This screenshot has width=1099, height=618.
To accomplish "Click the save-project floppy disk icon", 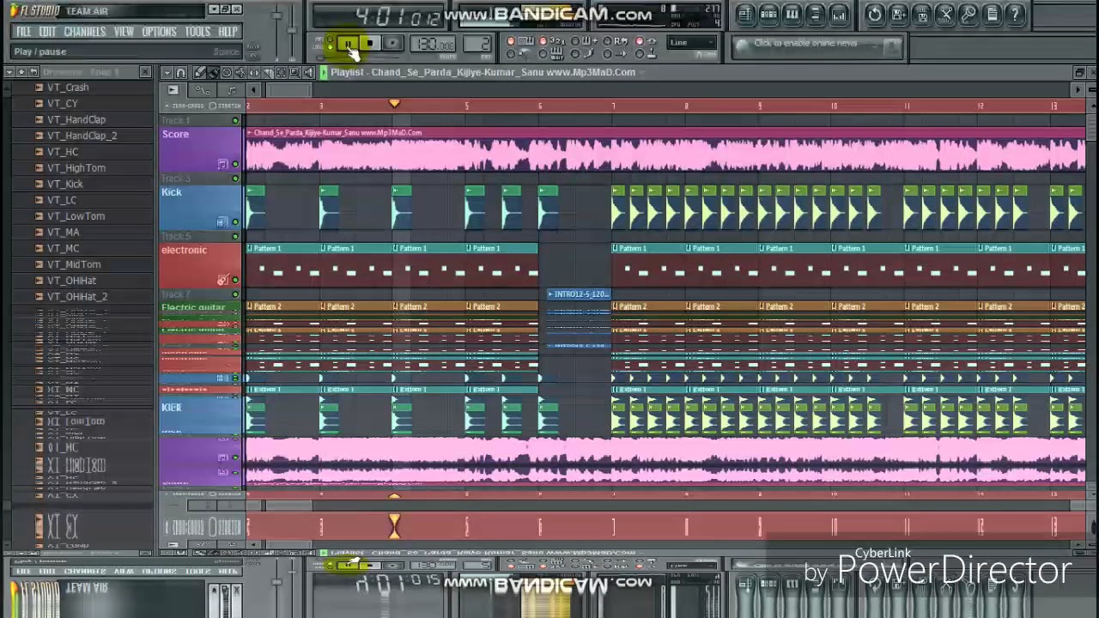I will point(899,15).
